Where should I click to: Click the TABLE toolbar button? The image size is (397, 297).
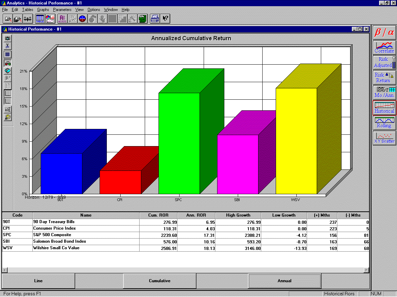tap(40, 19)
